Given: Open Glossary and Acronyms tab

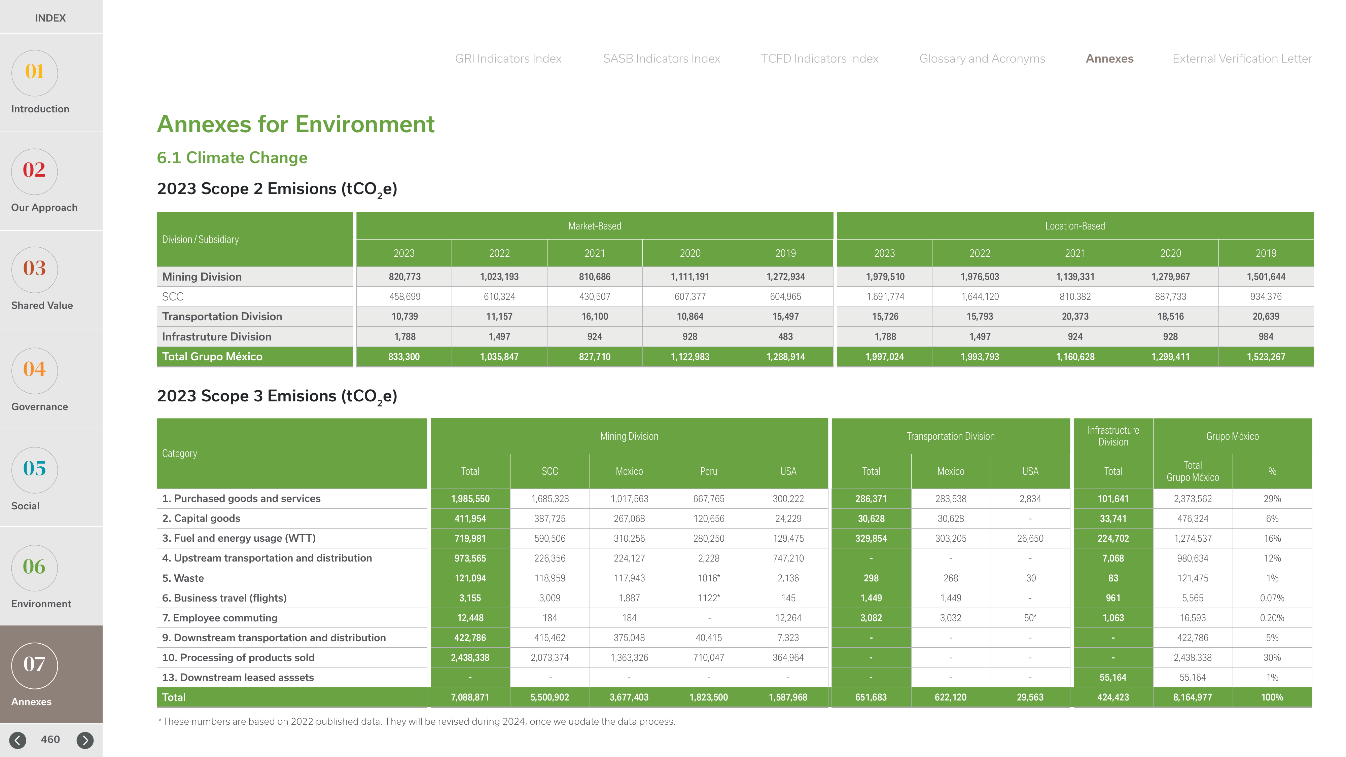Looking at the screenshot, I should [x=982, y=59].
